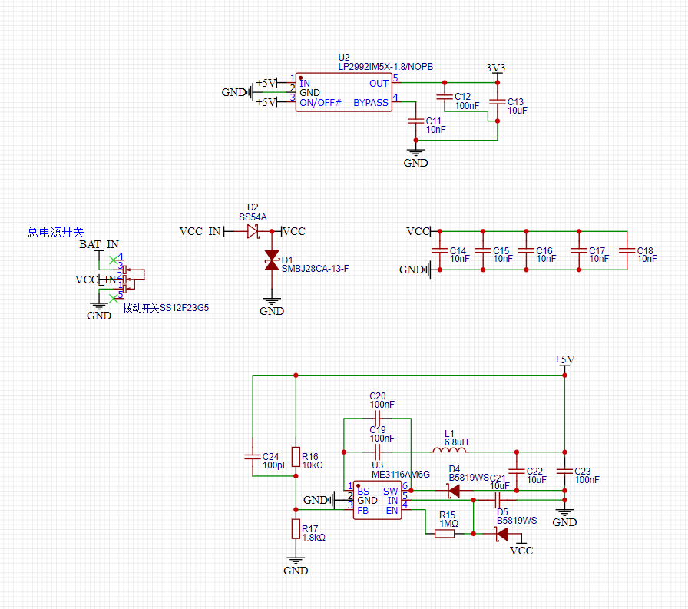The image size is (688, 609).
Task: Click the D1 SMBJ28CA TVS diode
Action: 271,260
